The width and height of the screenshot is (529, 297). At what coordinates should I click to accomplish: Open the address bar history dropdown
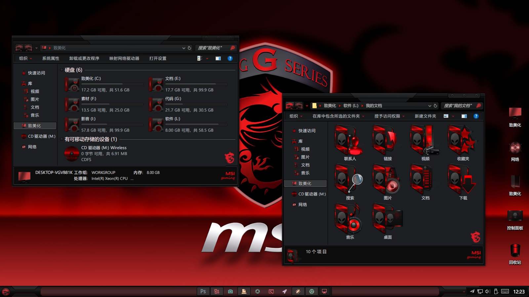click(429, 106)
